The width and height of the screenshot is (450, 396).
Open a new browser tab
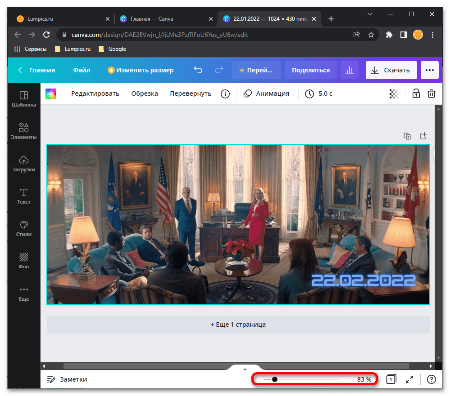click(331, 19)
